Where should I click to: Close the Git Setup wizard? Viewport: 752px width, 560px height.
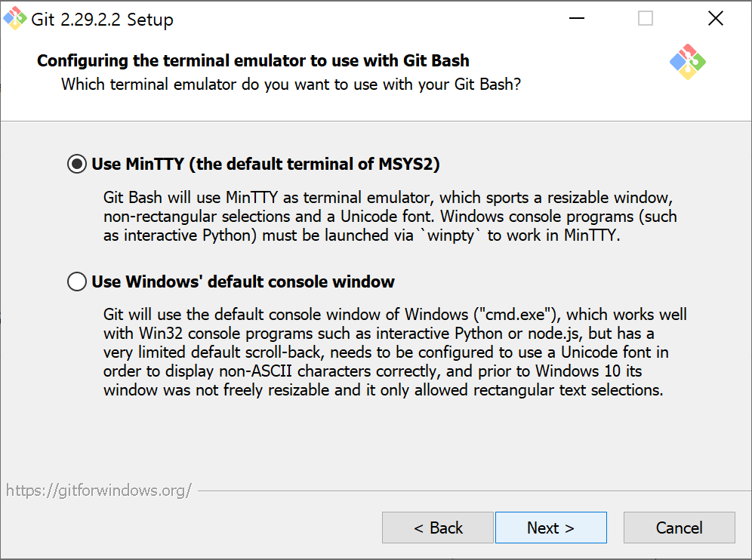[716, 18]
